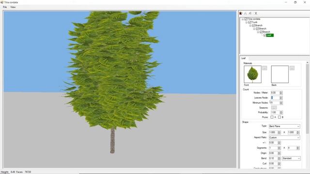Image resolution: width=310 pixels, height=174 pixels.
Task: Click the Leaves/Node value field
Action: [275, 98]
